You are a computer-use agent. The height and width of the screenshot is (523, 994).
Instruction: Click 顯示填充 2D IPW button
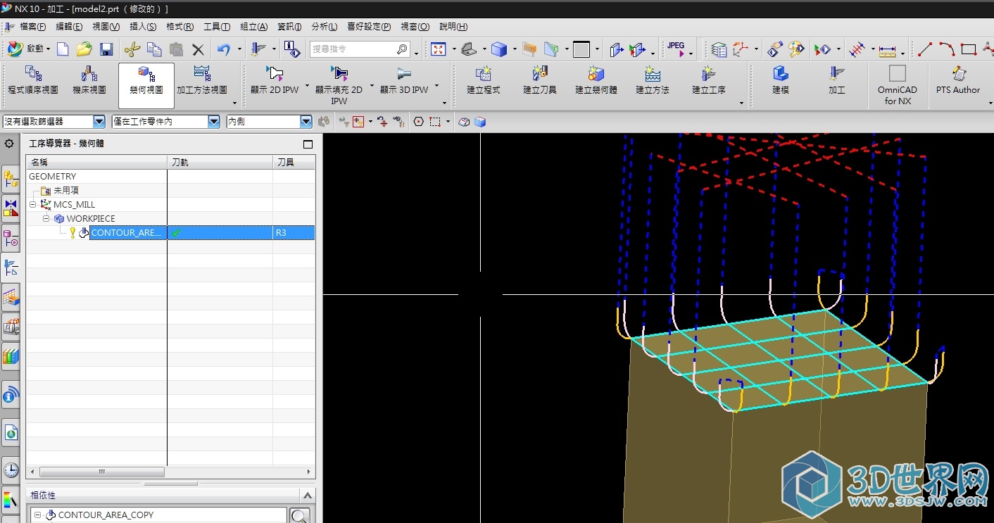pos(339,84)
